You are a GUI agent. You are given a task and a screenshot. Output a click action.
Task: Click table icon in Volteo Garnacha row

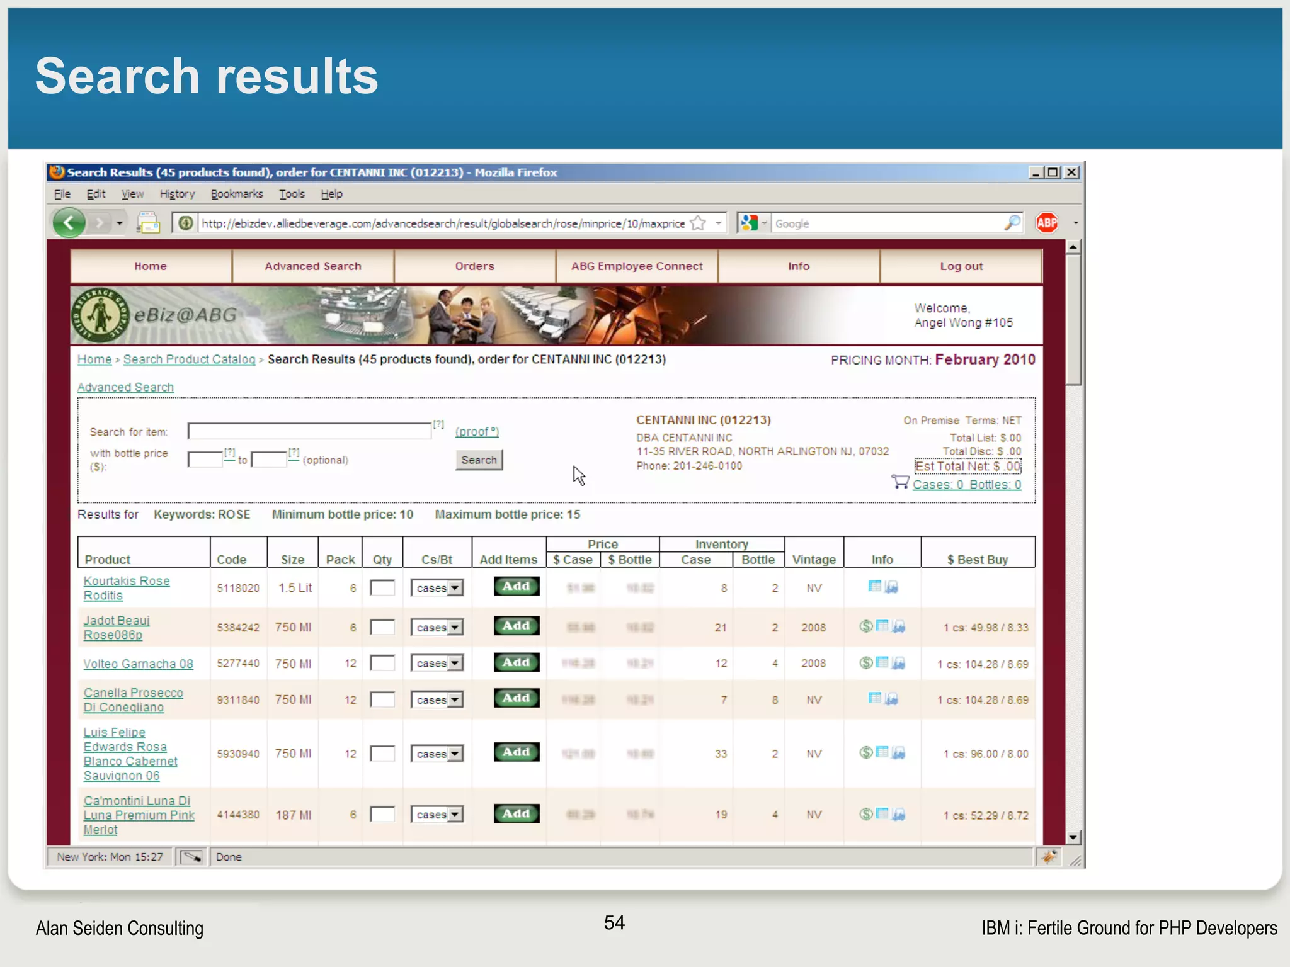[x=882, y=662]
